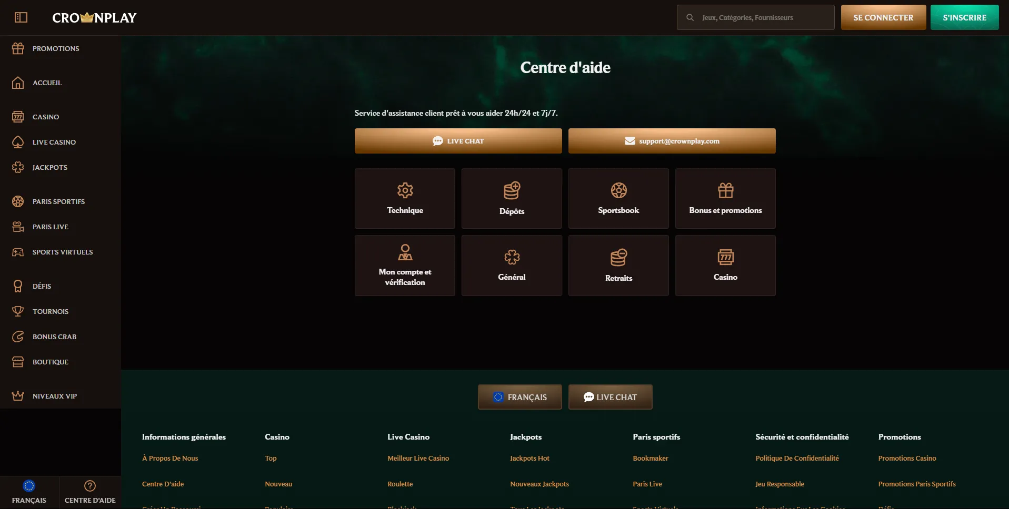Open the Dépôts help category
The width and height of the screenshot is (1009, 509).
tap(512, 198)
